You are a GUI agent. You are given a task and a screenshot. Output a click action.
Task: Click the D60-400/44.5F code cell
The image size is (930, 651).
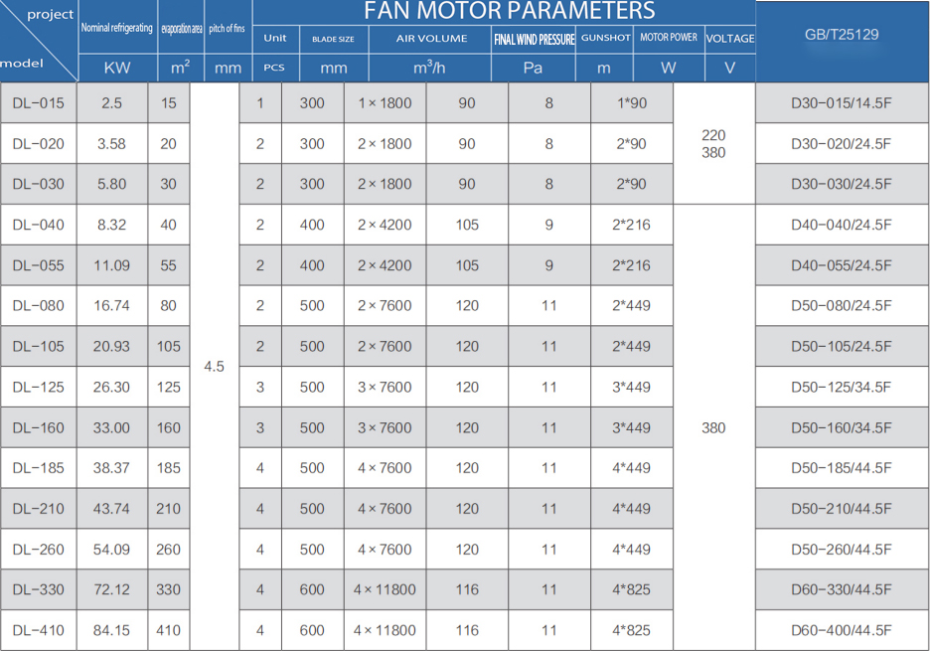pyautogui.click(x=842, y=630)
